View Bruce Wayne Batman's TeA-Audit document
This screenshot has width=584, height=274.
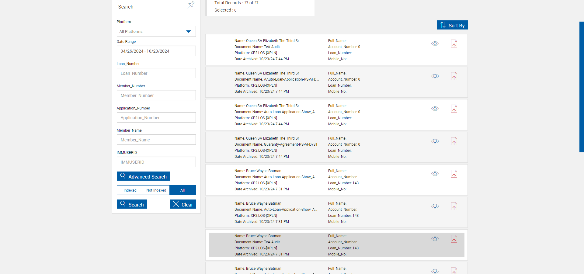pyautogui.click(x=435, y=239)
